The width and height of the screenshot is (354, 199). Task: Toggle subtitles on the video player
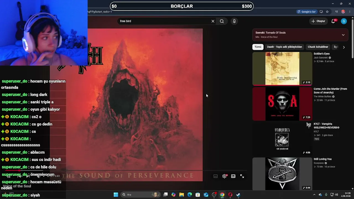click(x=215, y=176)
